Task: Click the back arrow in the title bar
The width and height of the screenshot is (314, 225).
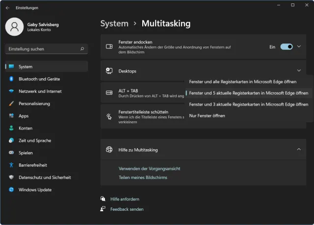Action: coord(7,8)
